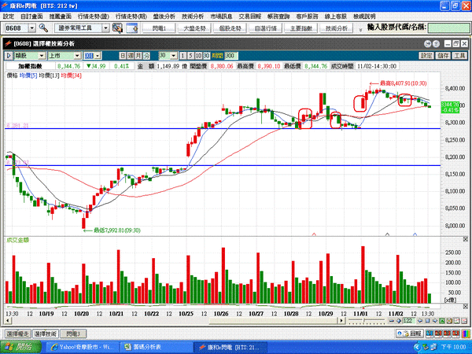Select the 1-minute interval button

pos(183,56)
